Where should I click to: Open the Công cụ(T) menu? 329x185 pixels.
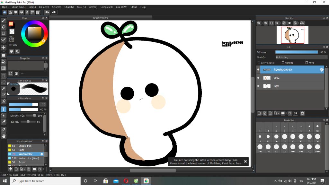coord(106,7)
